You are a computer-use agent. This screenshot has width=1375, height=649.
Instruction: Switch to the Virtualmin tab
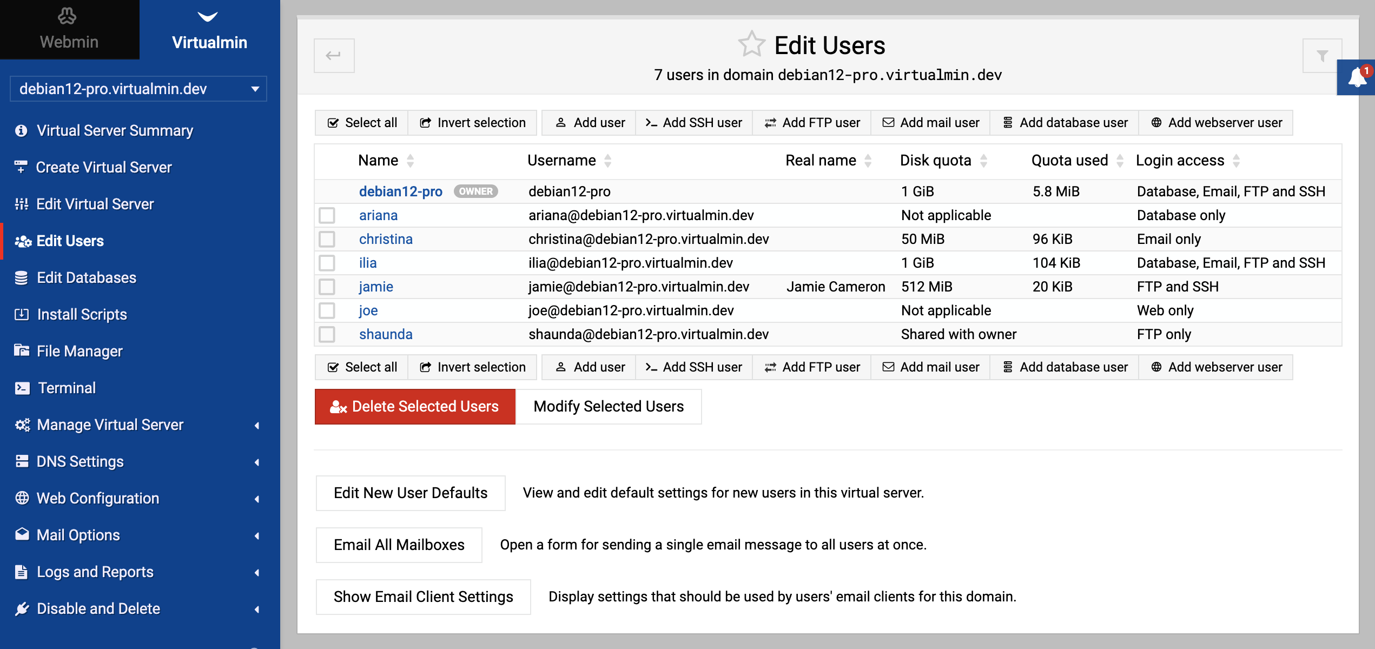tap(210, 30)
